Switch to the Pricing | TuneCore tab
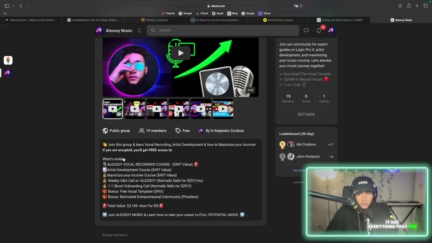Image resolution: width=432 pixels, height=243 pixels. click(155, 20)
